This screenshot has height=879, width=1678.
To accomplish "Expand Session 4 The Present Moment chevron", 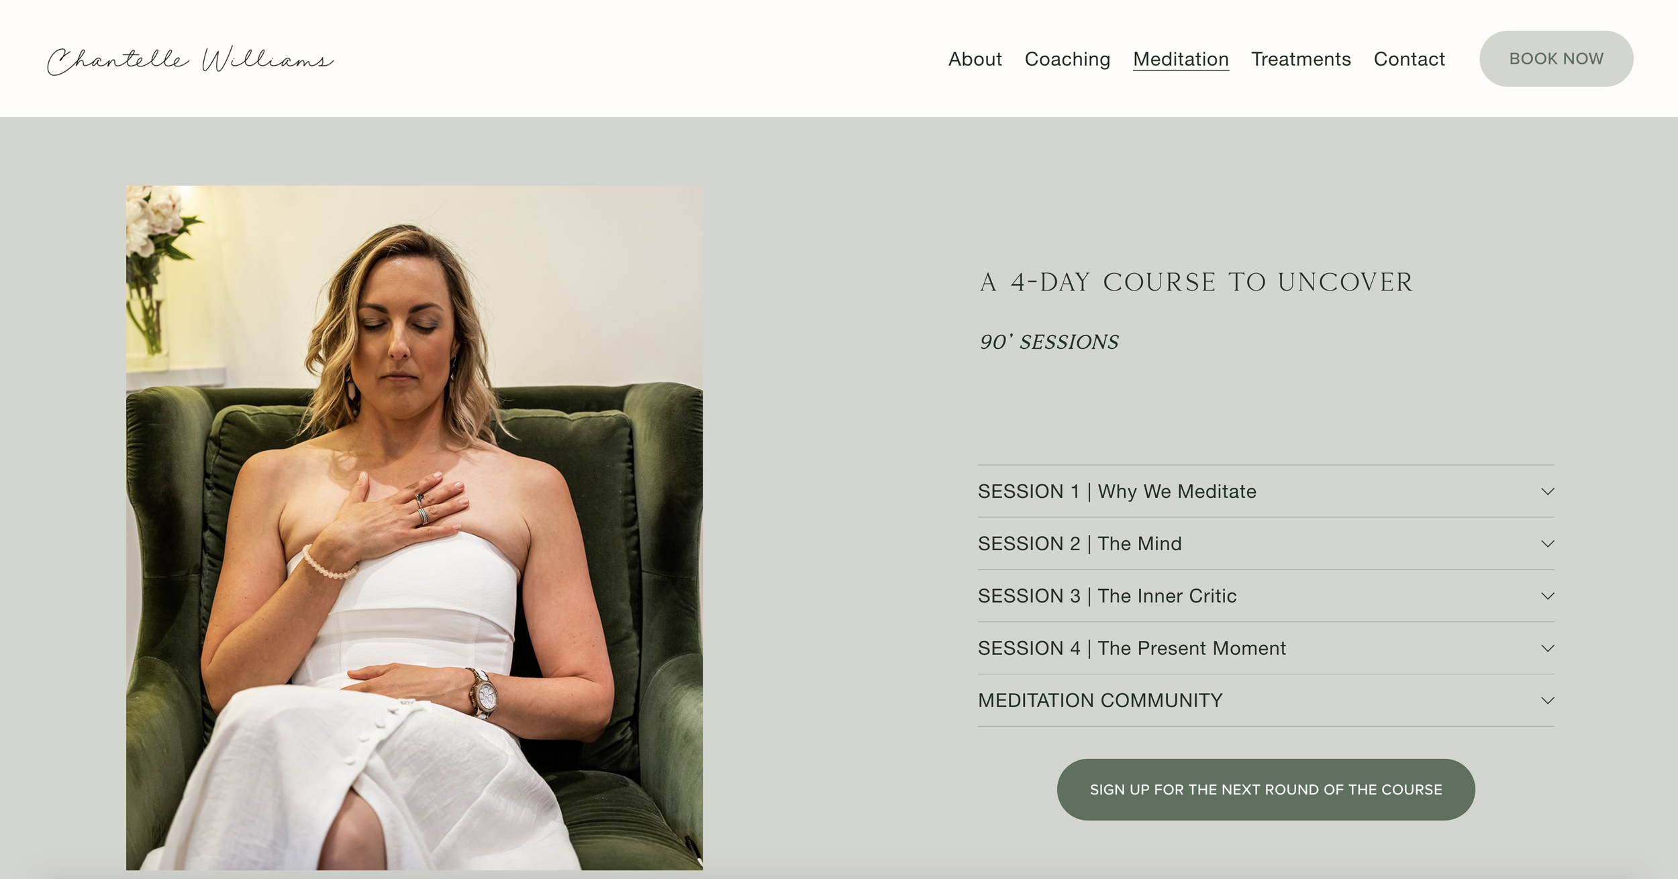I will coord(1547,648).
